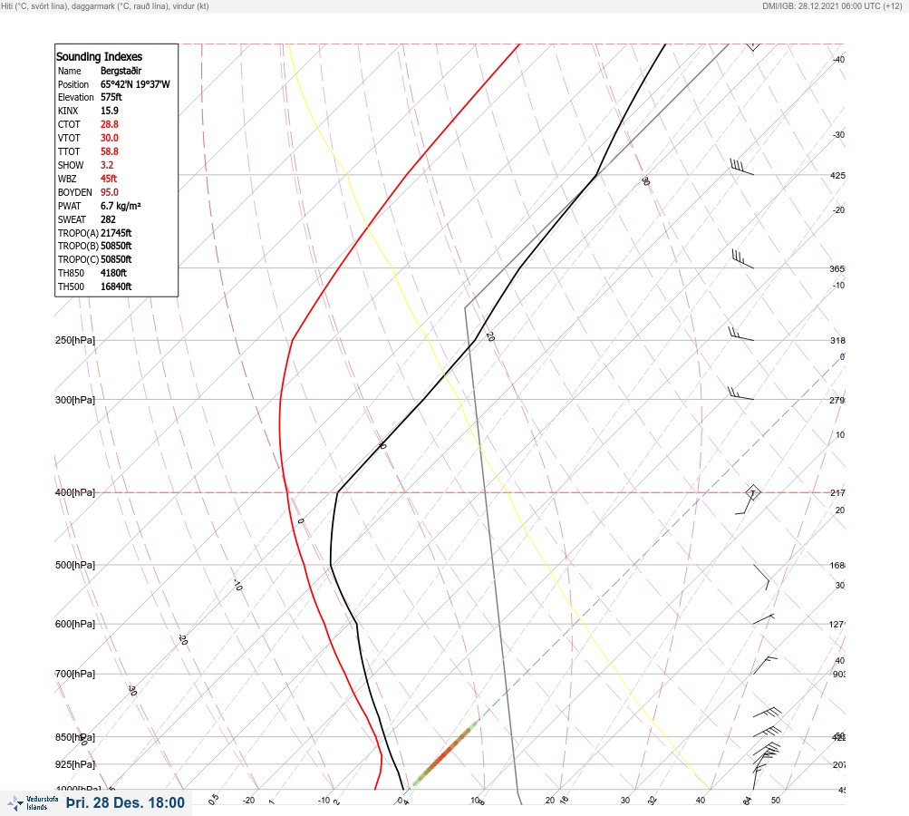Click the 300[hPa] pressure label
This screenshot has height=816, width=909.
coord(75,400)
